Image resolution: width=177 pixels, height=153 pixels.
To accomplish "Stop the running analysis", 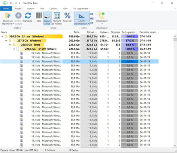I will coord(19,19).
